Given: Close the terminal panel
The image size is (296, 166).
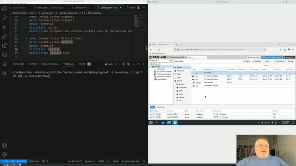Looking at the screenshot, I should (143, 64).
